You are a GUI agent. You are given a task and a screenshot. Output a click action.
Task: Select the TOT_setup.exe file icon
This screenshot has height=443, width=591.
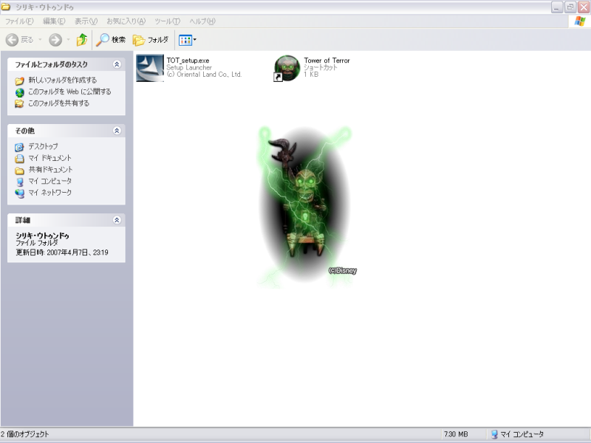(x=150, y=68)
